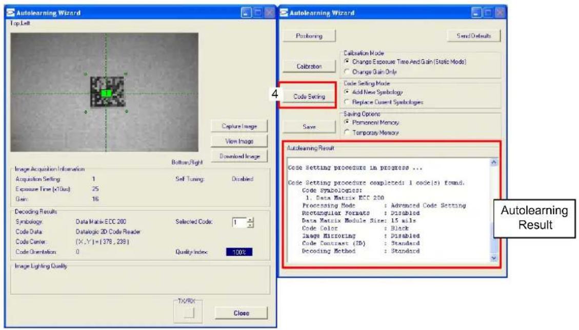Click the Positioning button

coord(309,36)
